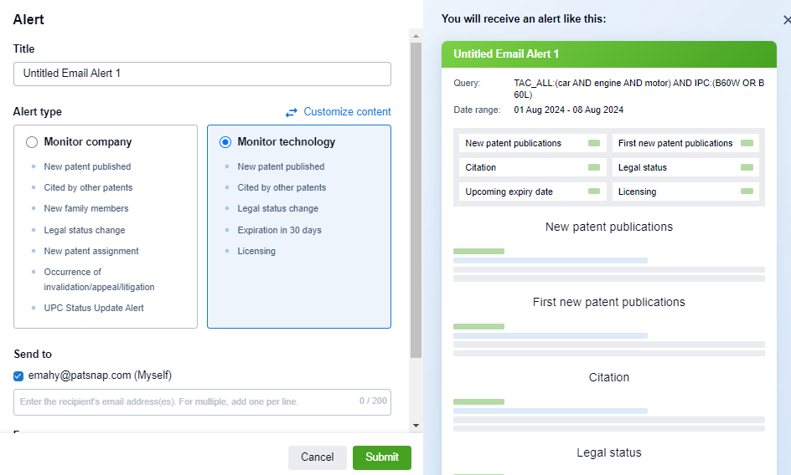Click the green Untitled Email Alert 1 header
791x475 pixels.
pyautogui.click(x=609, y=54)
